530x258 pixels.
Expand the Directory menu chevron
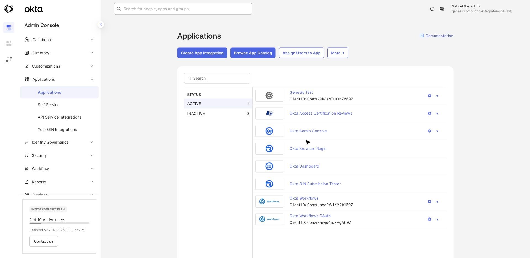(x=92, y=53)
